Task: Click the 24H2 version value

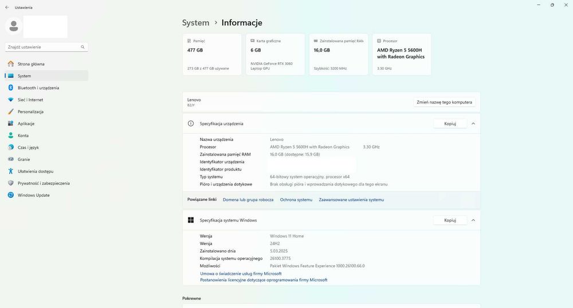Action: (x=275, y=243)
